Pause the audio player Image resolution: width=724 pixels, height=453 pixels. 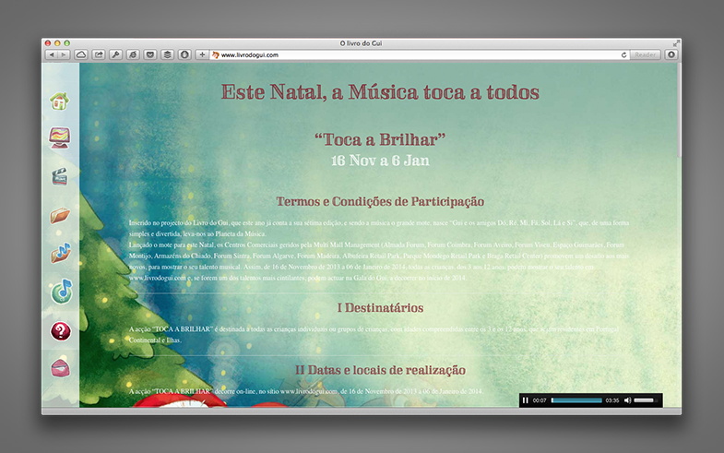pos(525,400)
